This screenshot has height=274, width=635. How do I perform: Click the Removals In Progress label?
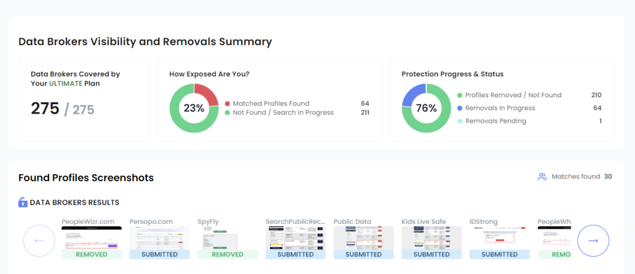tap(500, 108)
